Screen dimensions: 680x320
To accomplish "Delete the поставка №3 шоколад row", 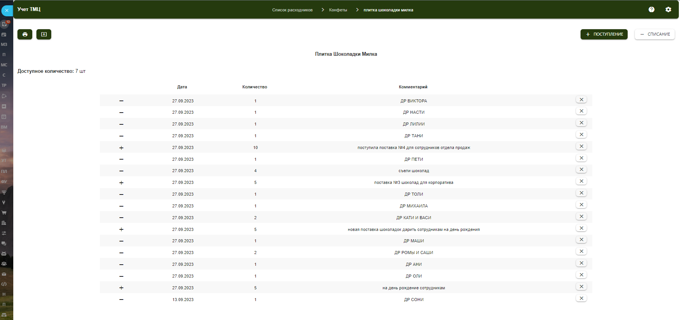I will pyautogui.click(x=581, y=181).
